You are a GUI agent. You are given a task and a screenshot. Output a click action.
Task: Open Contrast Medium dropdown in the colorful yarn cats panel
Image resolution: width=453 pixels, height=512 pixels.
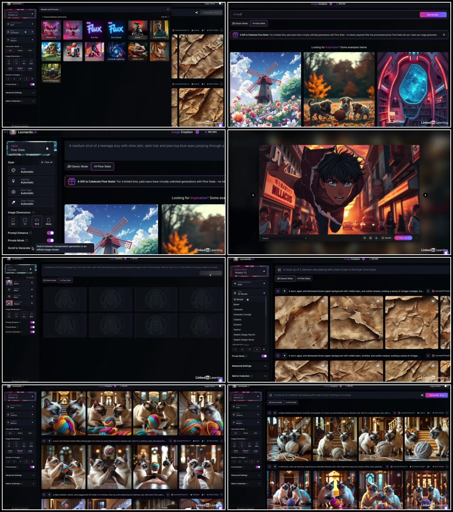click(x=21, y=423)
